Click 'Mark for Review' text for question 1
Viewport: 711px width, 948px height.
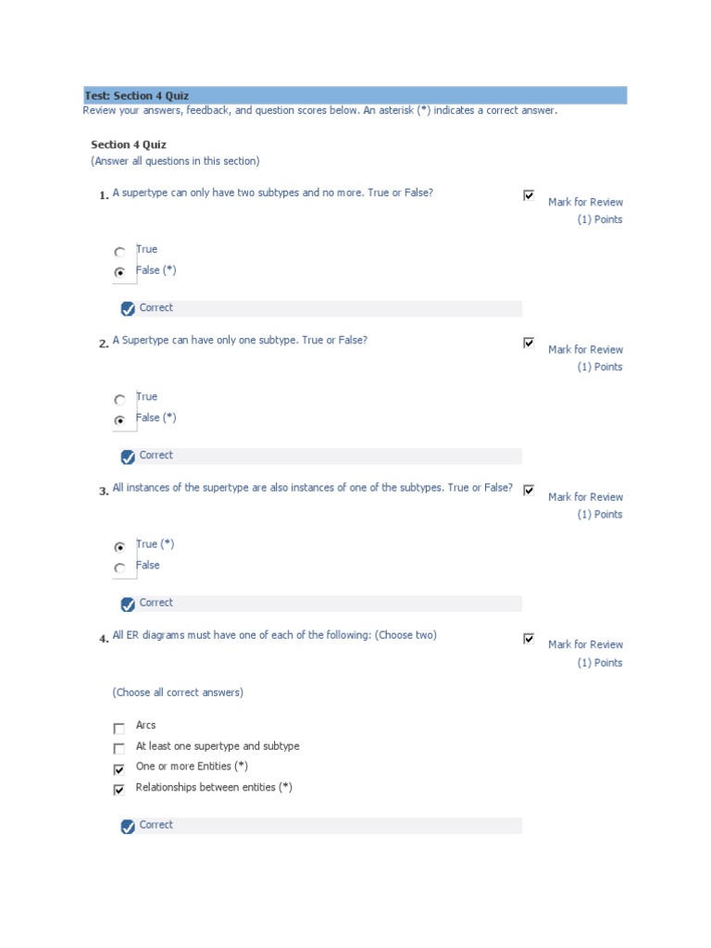tap(585, 202)
